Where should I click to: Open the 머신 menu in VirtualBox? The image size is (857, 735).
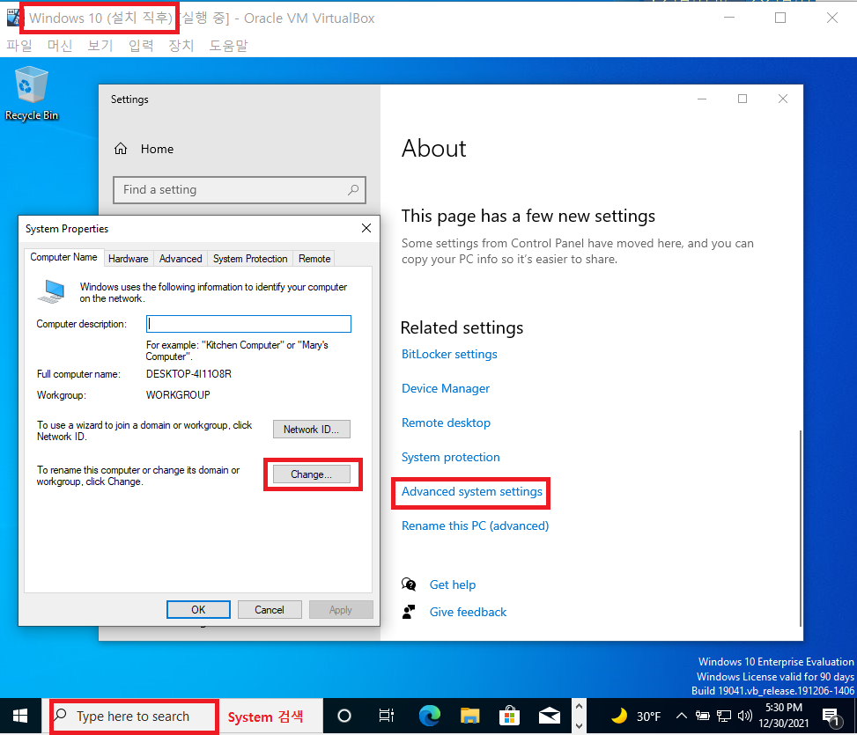coord(60,45)
